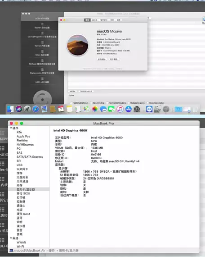Open the App Store from Dock
The height and width of the screenshot is (257, 205).
click(x=129, y=109)
